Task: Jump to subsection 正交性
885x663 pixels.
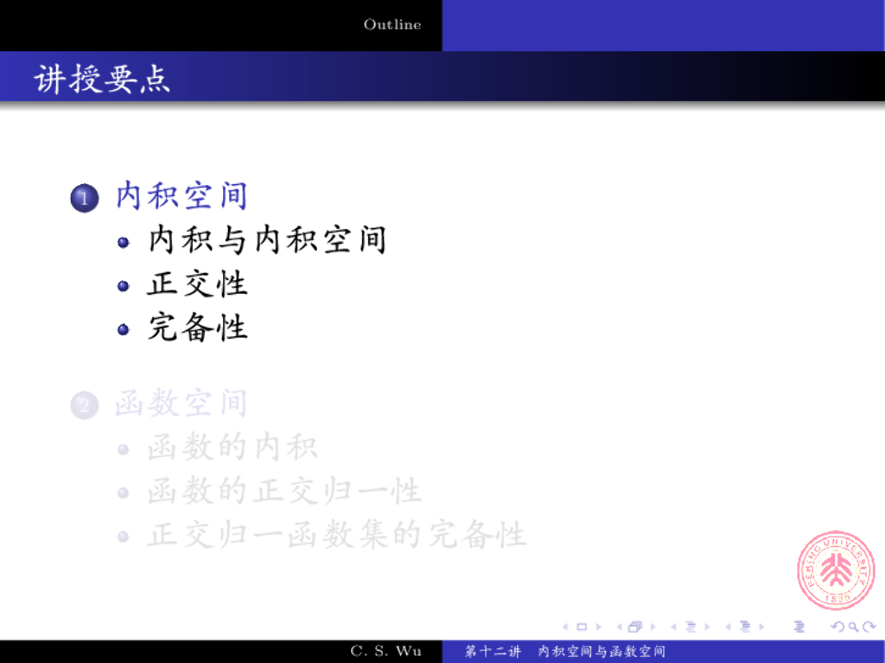Action: (198, 284)
